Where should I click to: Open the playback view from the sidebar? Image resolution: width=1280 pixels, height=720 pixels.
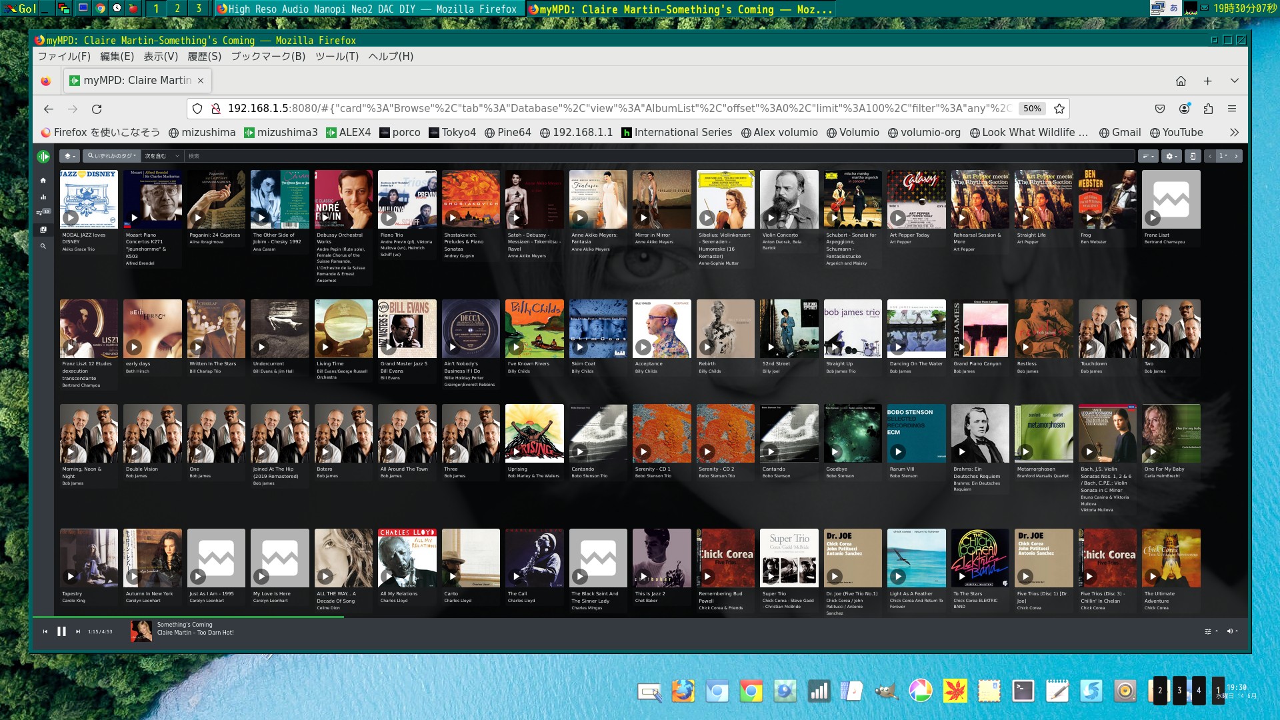coord(43,197)
